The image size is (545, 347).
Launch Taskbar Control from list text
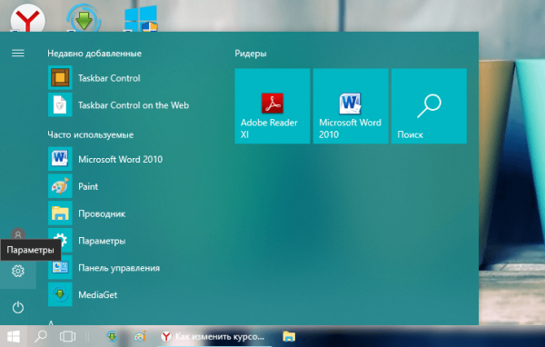pos(109,78)
